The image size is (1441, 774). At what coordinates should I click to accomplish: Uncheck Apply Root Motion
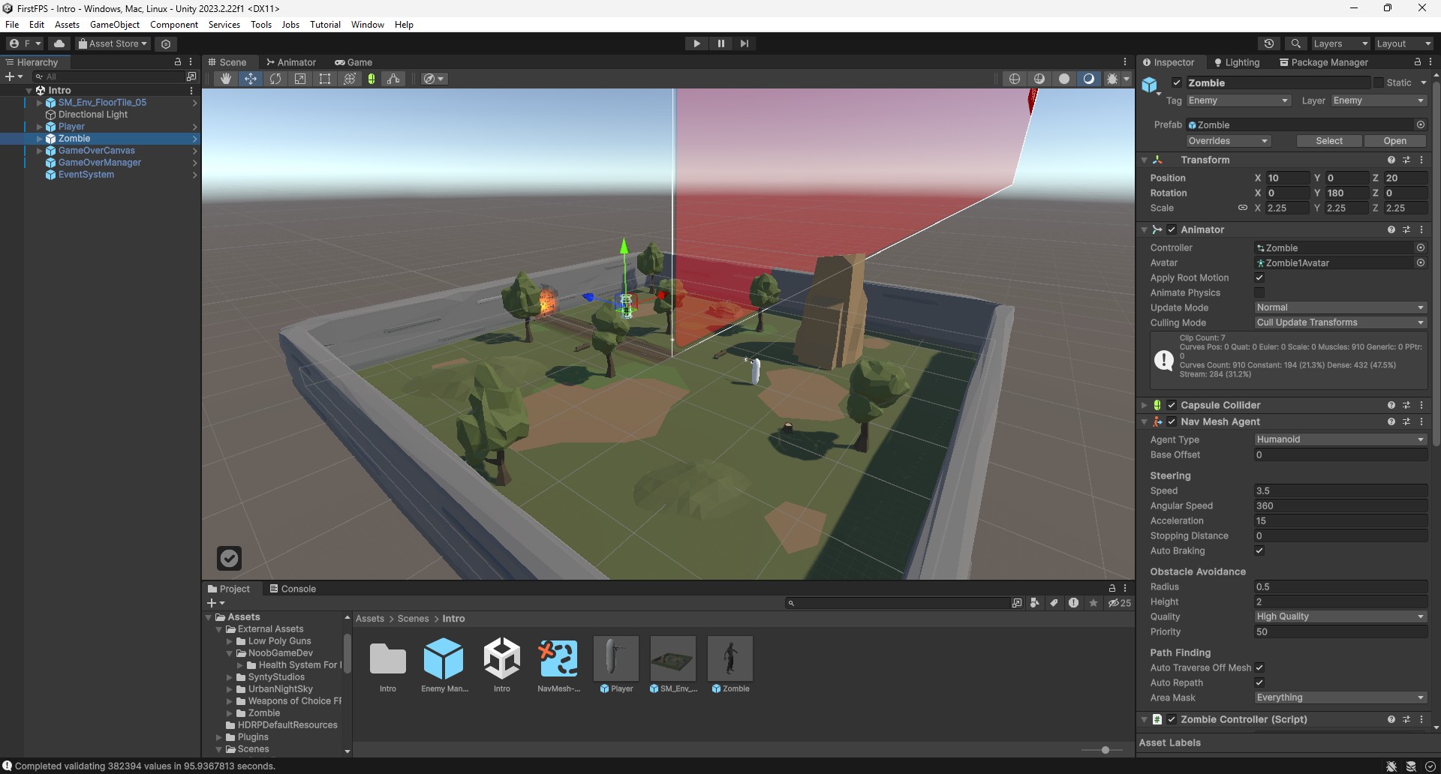tap(1259, 277)
